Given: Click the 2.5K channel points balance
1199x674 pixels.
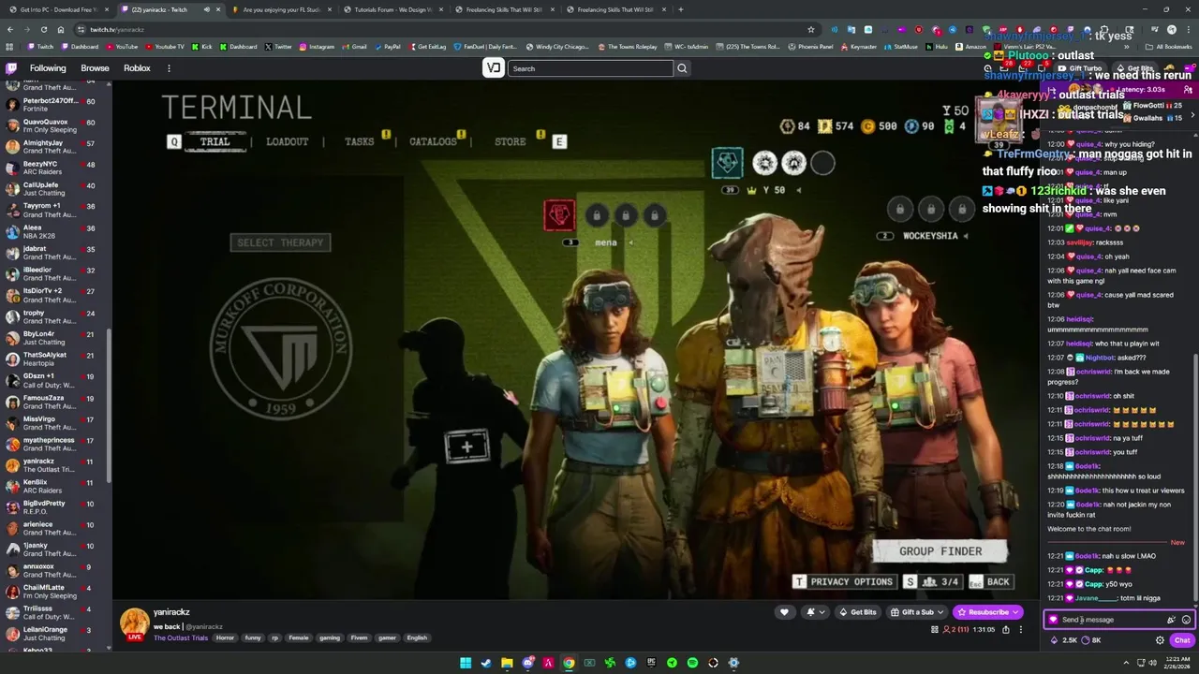Looking at the screenshot, I should pos(1063,640).
